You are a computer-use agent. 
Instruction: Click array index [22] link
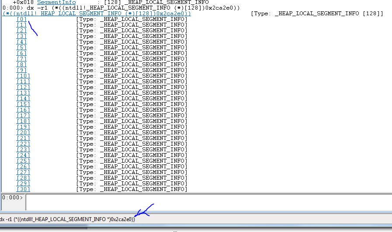23,144
